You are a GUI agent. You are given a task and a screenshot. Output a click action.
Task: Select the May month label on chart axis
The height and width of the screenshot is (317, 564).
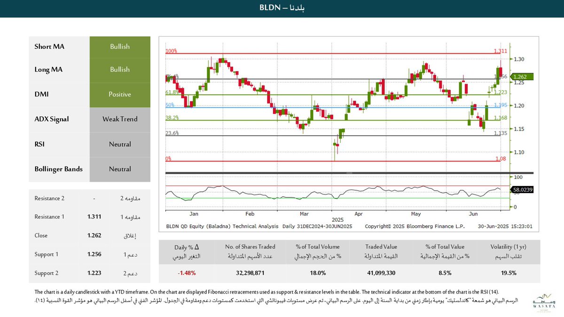click(x=416, y=214)
